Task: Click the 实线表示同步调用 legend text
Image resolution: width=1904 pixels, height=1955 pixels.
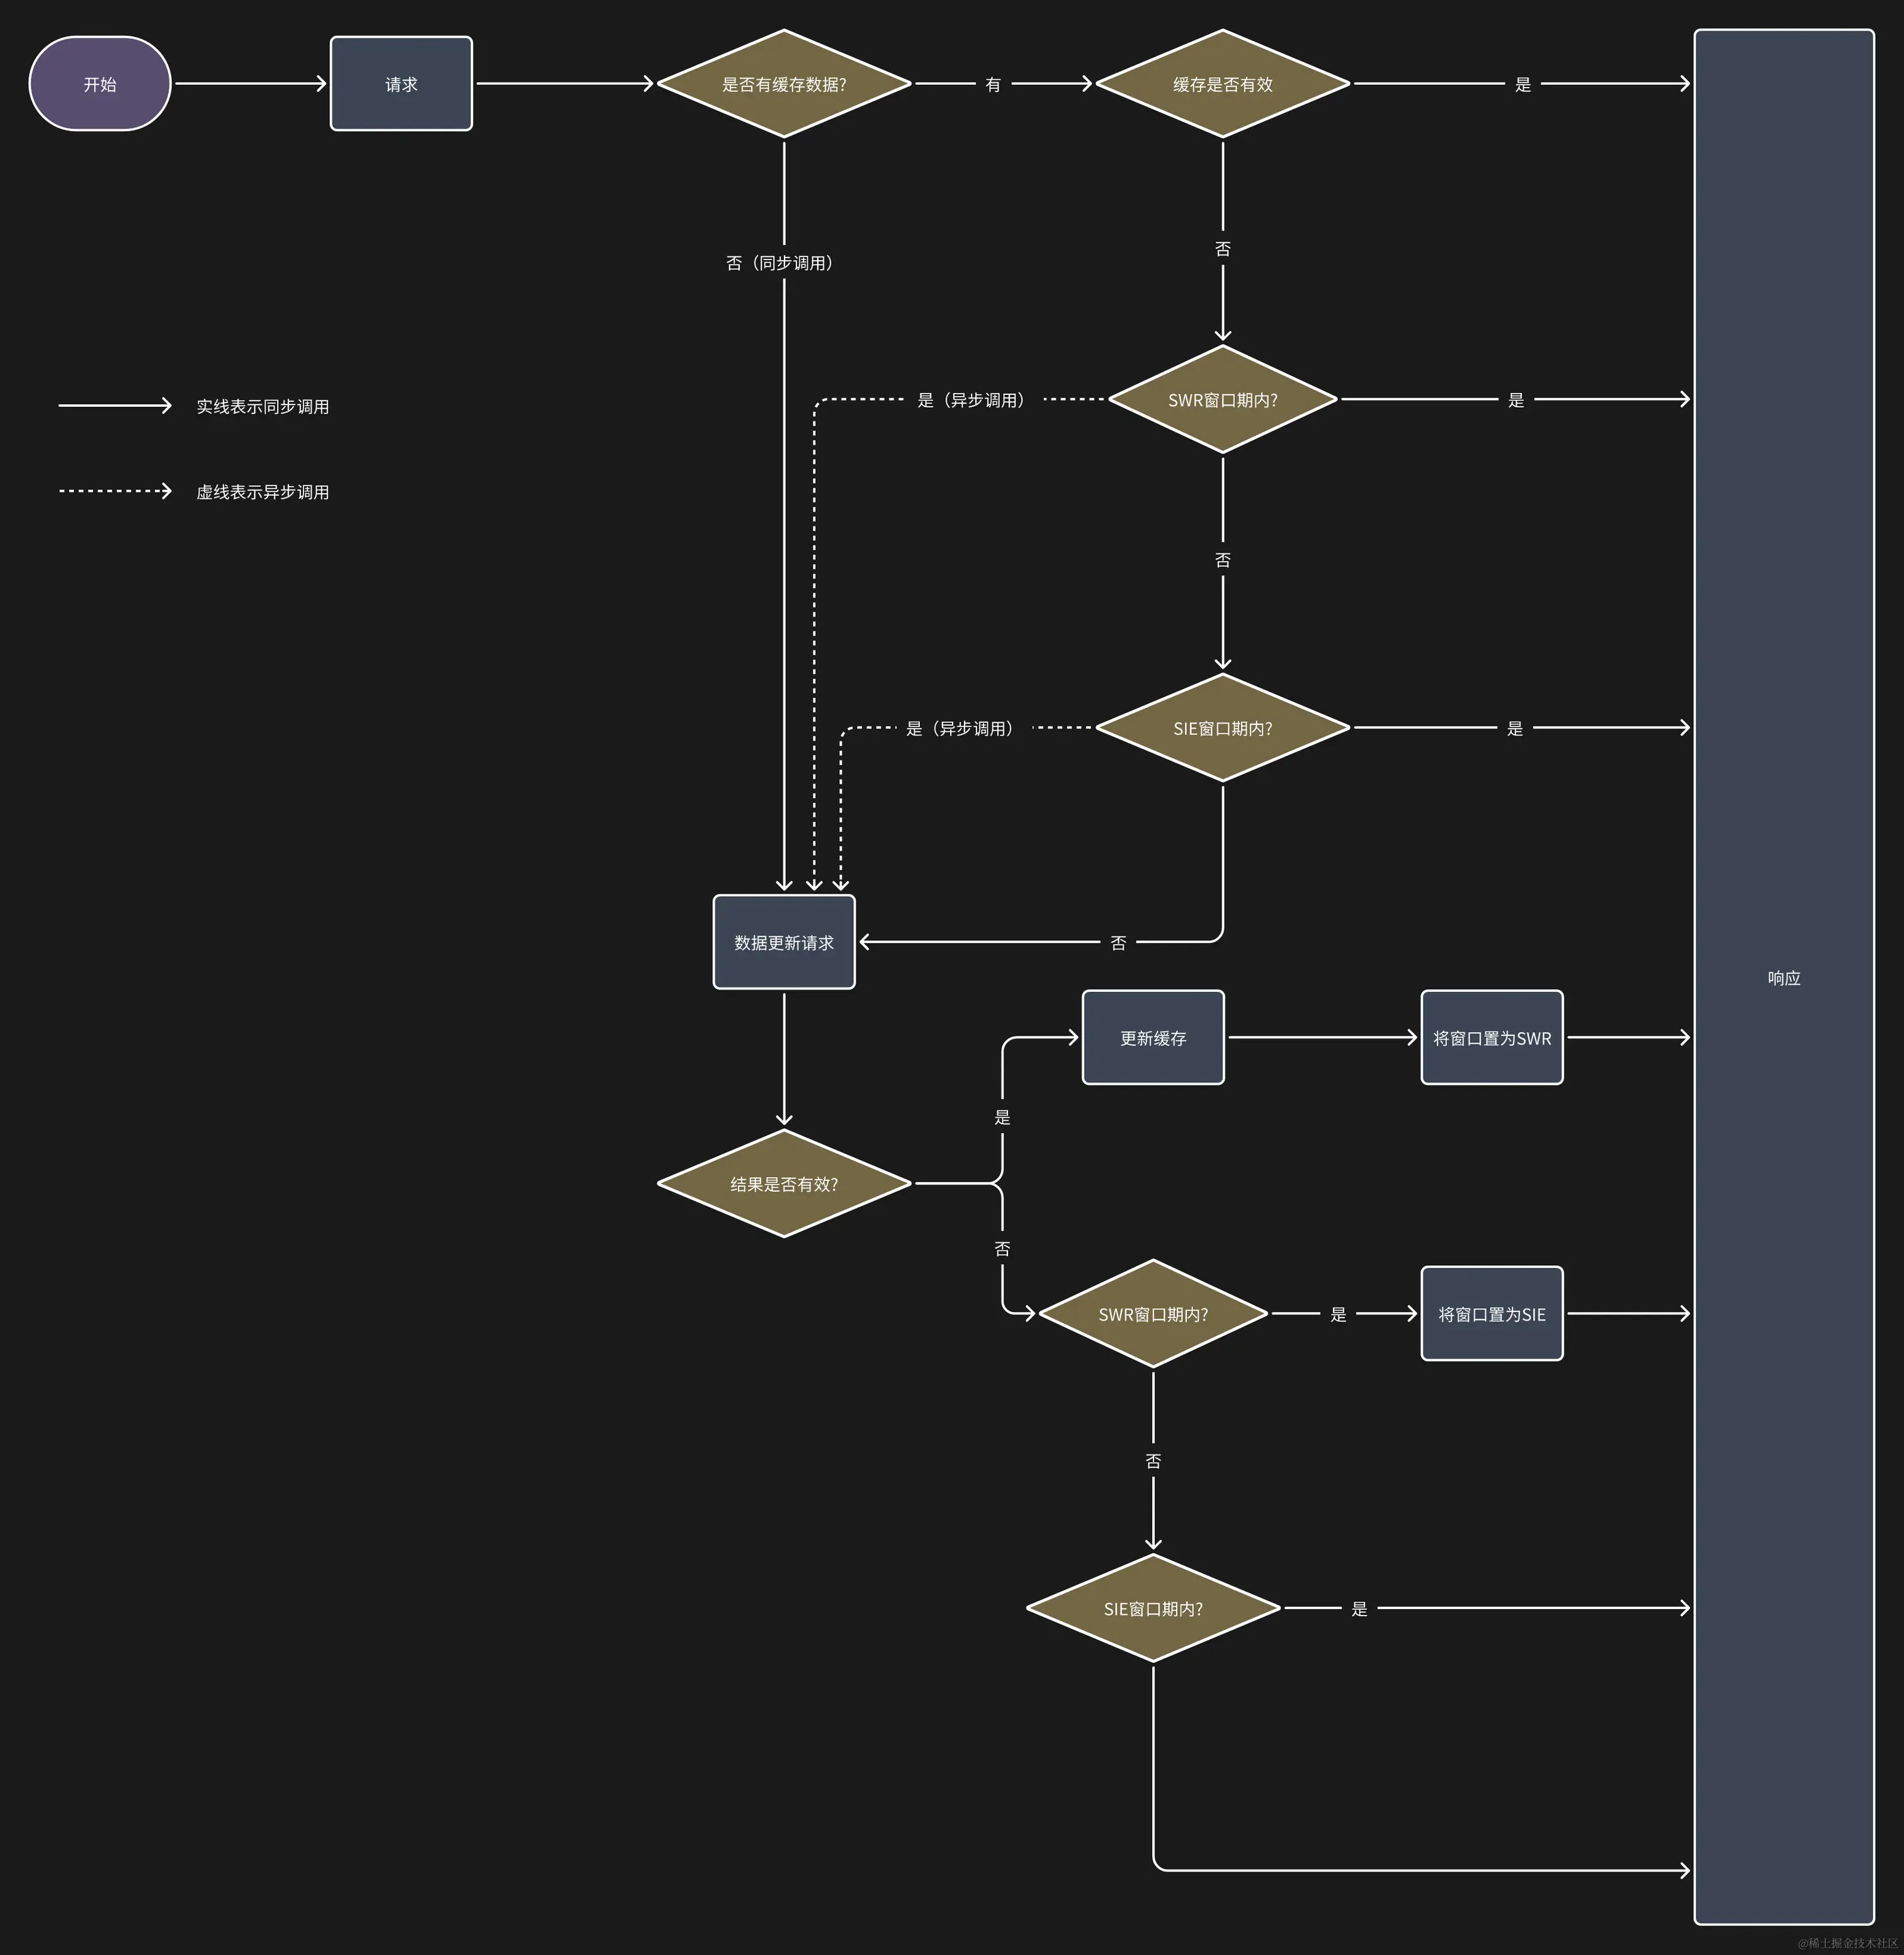Action: pyautogui.click(x=262, y=406)
